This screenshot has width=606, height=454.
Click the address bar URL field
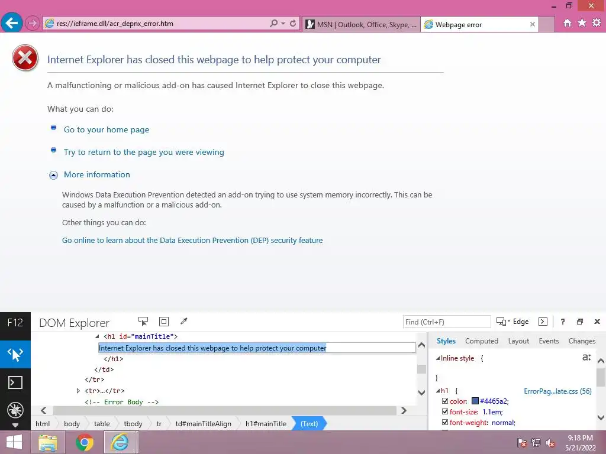pyautogui.click(x=156, y=24)
